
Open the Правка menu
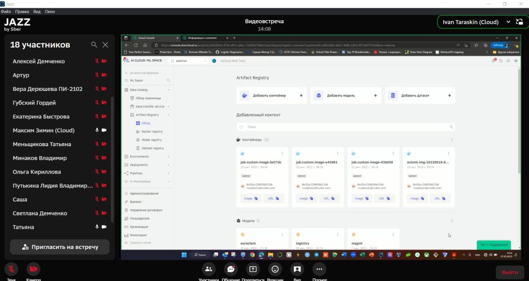click(x=22, y=11)
